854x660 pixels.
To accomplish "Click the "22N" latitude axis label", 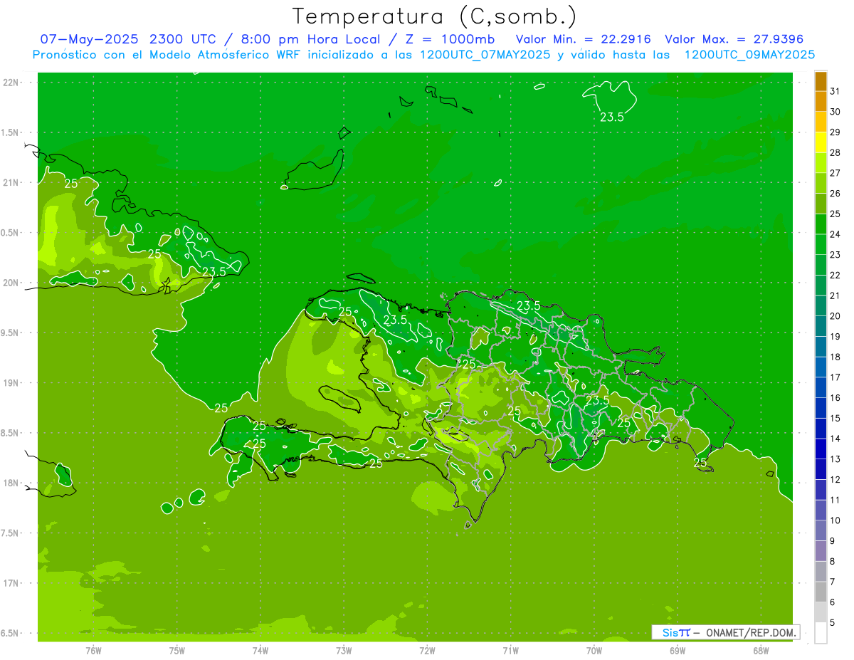I will coord(12,83).
